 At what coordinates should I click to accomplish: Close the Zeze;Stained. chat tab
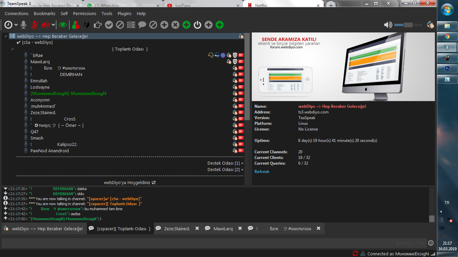pos(197,229)
